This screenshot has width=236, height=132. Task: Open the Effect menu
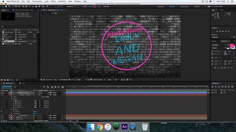pos(53,1)
